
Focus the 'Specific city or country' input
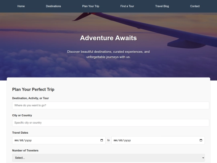(x=111, y=123)
